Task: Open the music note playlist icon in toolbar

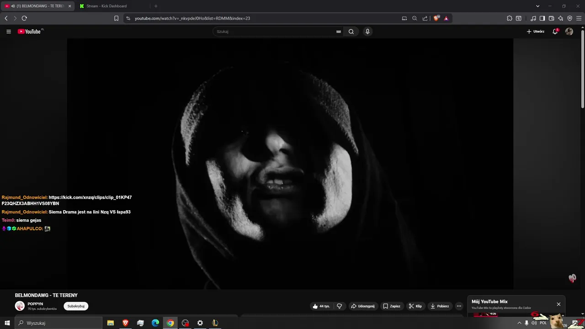Action: coord(533,18)
